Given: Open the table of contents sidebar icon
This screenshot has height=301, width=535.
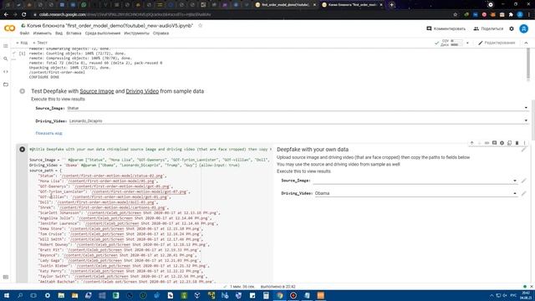Looking at the screenshot, I should pos(6,46).
